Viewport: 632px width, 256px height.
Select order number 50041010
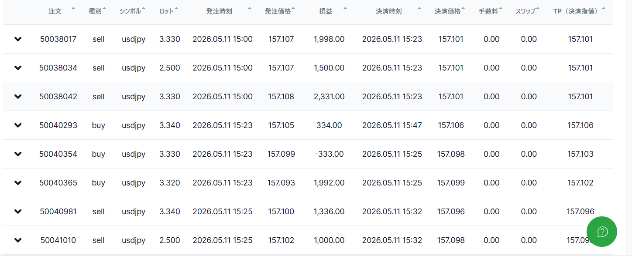(58, 240)
